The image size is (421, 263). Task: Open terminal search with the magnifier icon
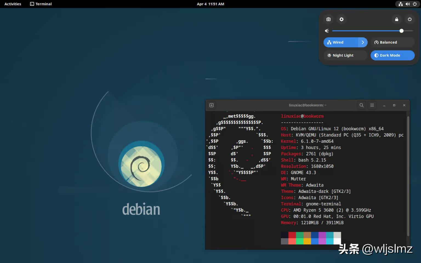click(x=362, y=105)
